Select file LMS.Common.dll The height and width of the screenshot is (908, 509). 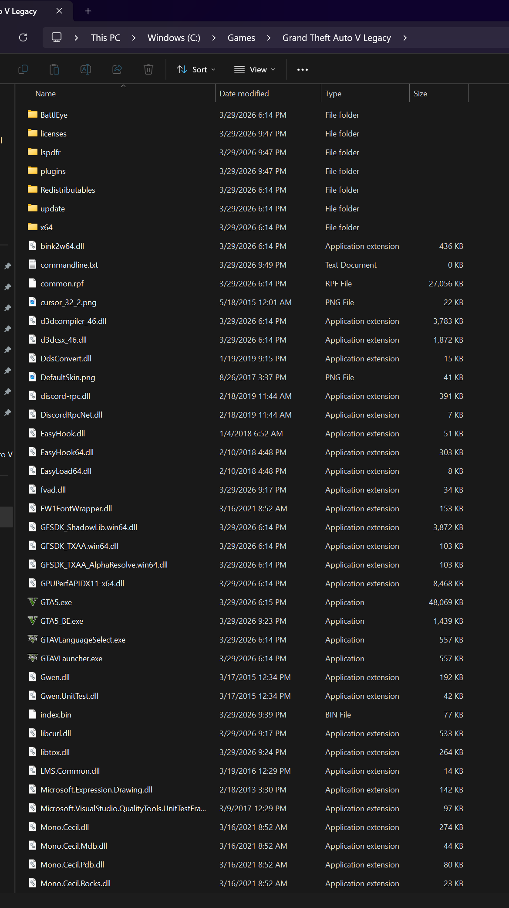[x=70, y=771]
